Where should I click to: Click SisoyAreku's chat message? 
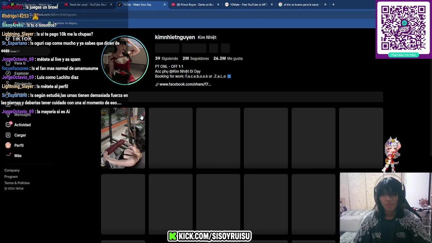click(29, 25)
